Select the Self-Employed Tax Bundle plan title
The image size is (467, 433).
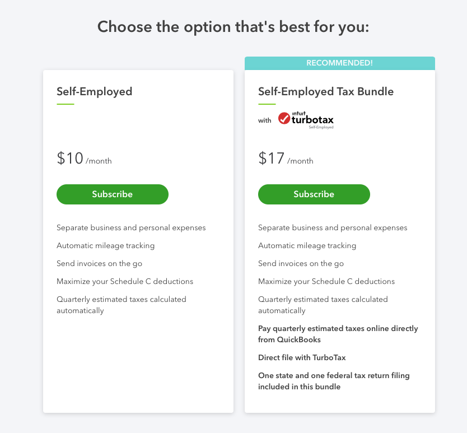coord(326,91)
